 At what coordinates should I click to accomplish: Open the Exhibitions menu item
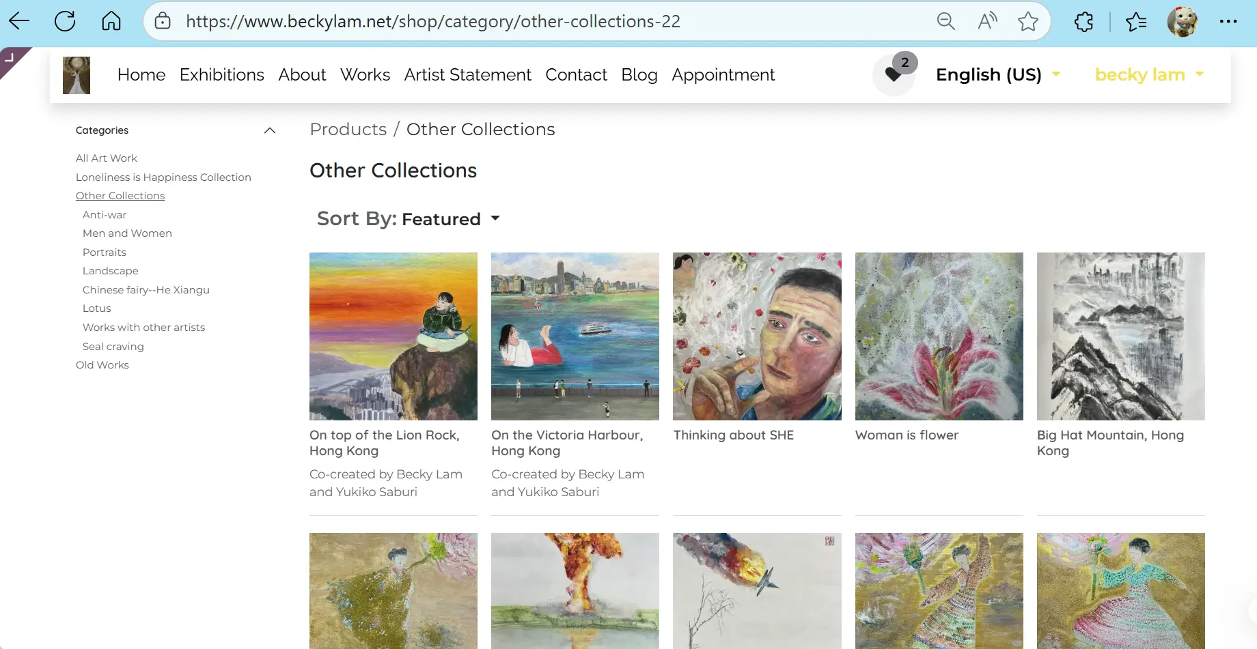point(221,74)
